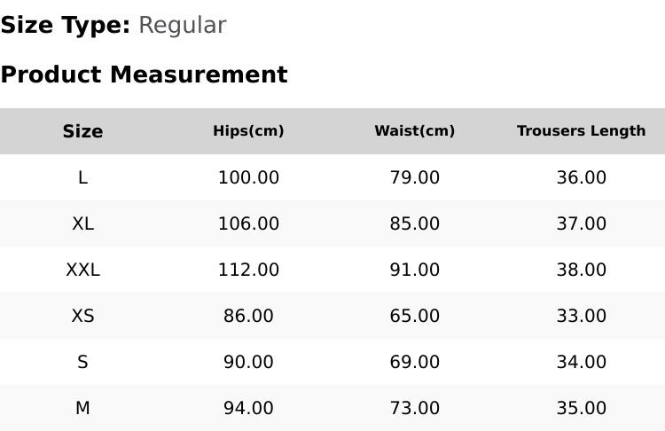Click the Trousers Length column header
Viewport: 665px width, 431px height.
[581, 130]
